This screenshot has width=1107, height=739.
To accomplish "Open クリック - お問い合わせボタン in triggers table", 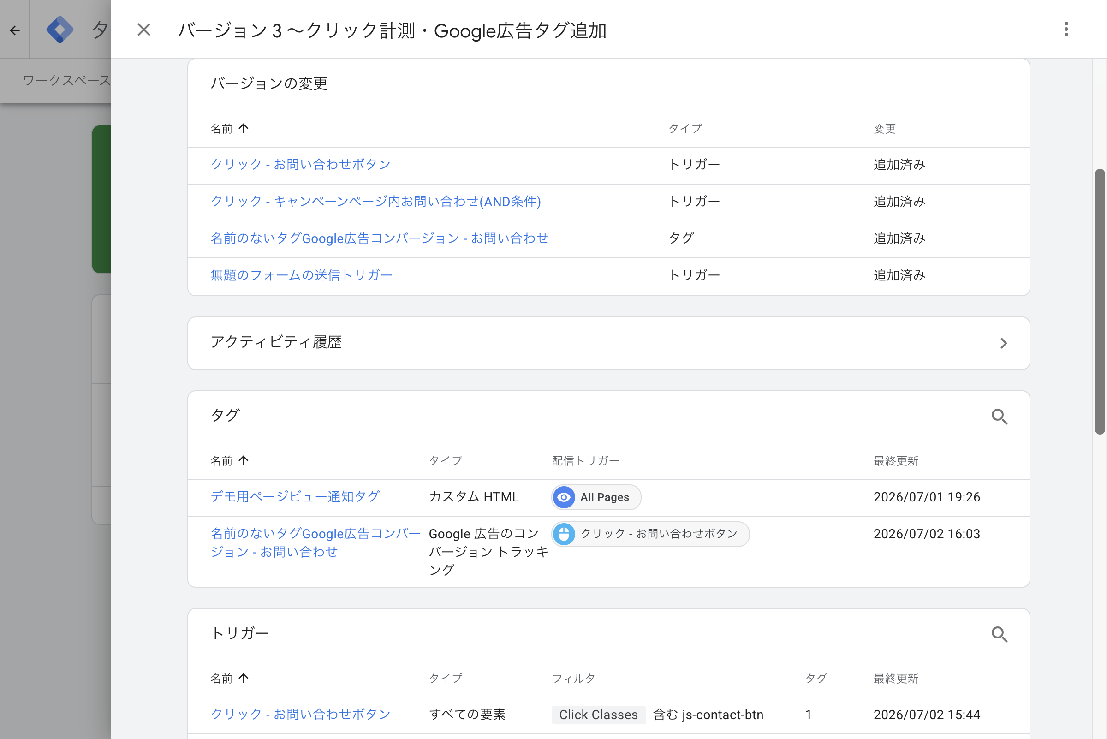I will click(301, 715).
